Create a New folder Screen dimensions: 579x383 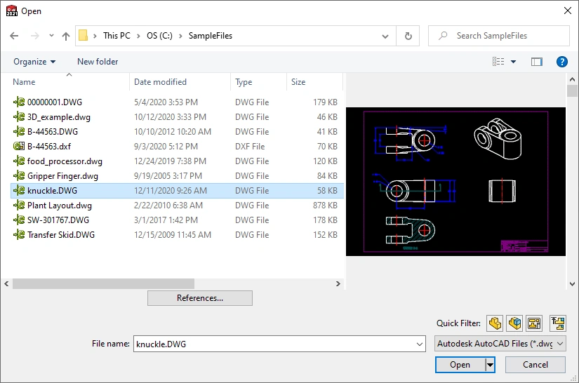click(98, 62)
